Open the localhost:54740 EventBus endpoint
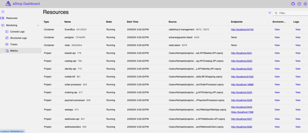308x133 pixels. pos(242,30)
